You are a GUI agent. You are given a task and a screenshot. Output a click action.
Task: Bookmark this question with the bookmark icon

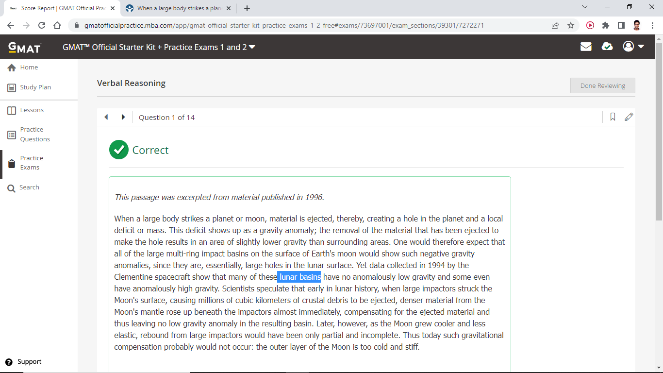613,117
